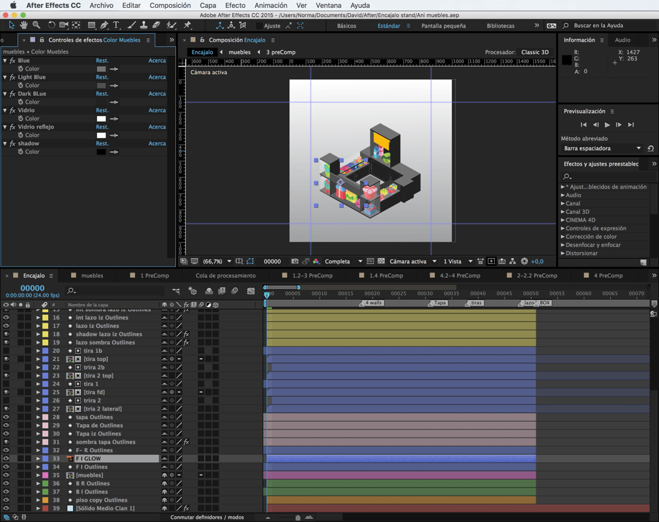
Task: Select the 'Pantalla pequeña' workspace
Action: click(x=444, y=26)
